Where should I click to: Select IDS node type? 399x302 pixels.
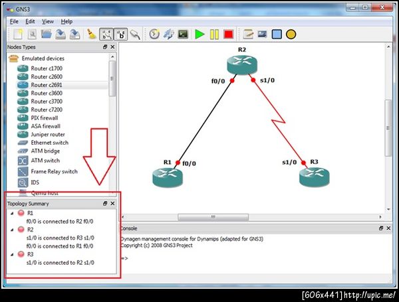tap(35, 183)
